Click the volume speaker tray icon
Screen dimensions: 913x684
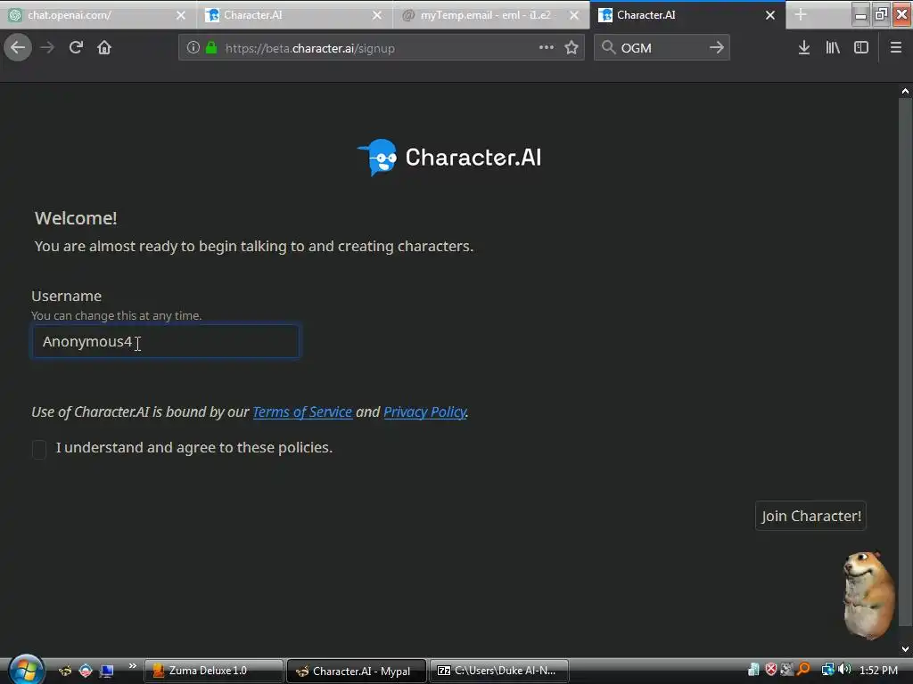point(845,670)
